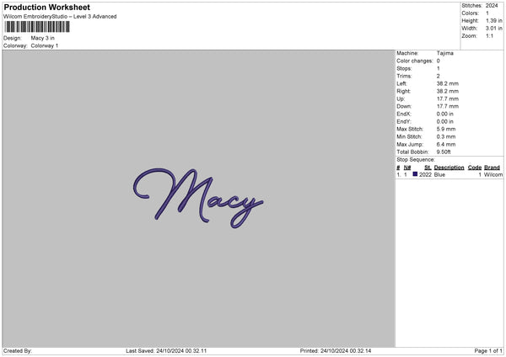Click the Total Bobbin value 9.50ft
Image resolution: width=506 pixels, height=357 pixels.
(444, 152)
